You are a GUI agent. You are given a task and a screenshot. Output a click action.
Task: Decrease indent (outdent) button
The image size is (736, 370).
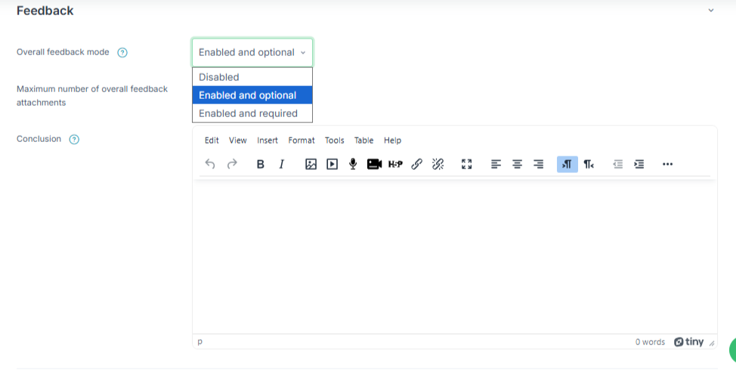617,164
